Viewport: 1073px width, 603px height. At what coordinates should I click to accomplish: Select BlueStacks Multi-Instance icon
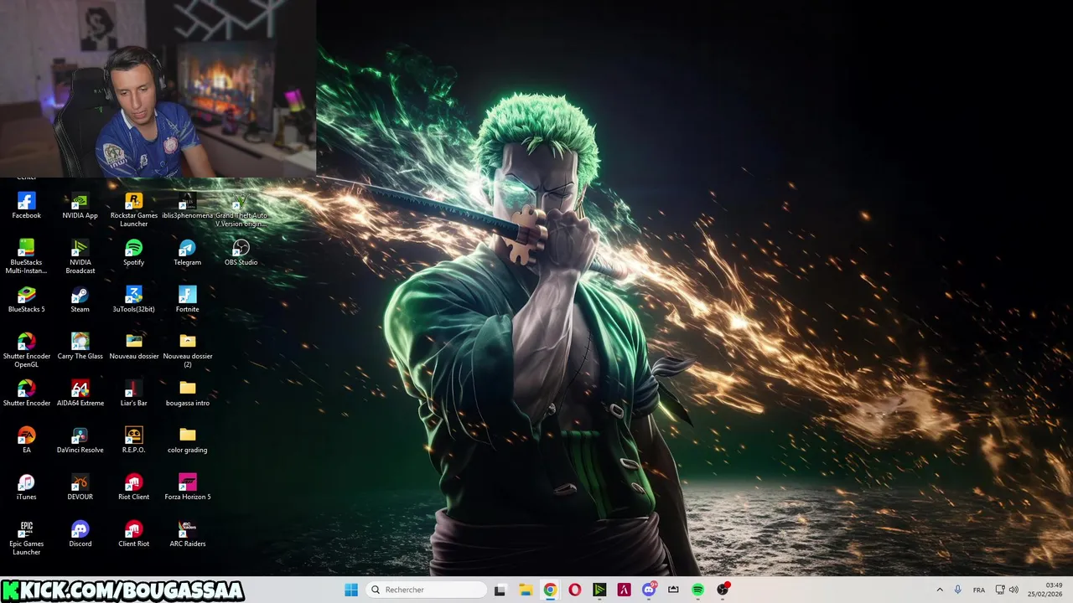coord(26,256)
